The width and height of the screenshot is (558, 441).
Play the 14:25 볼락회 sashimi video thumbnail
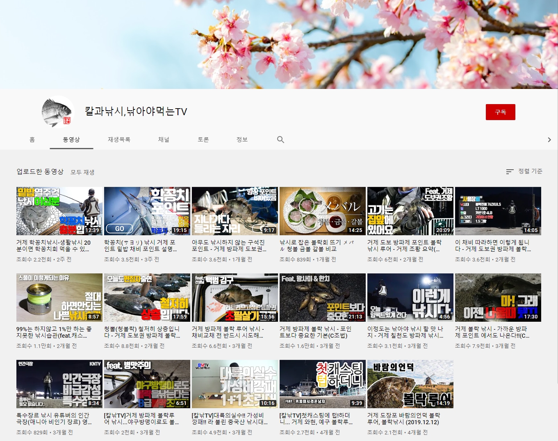click(322, 211)
